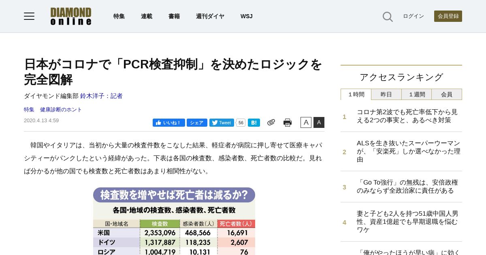Click ranking number 3
Screen dimensions: 486x255
[x=345, y=187]
